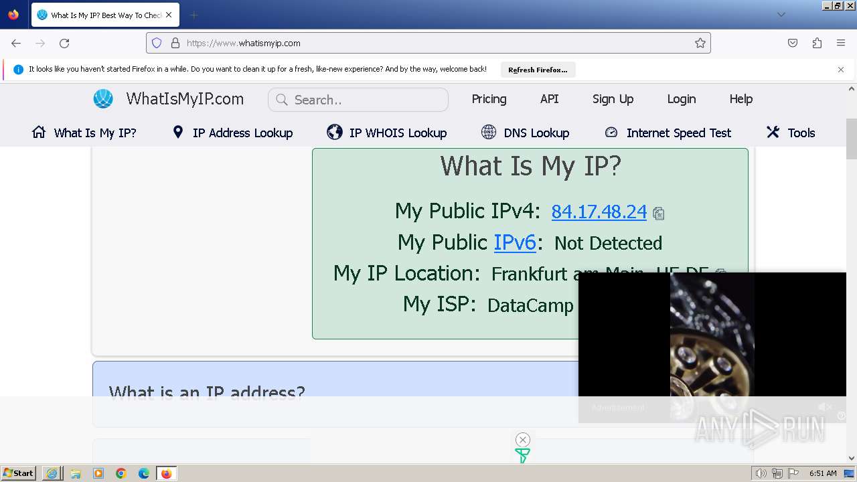Click the network tray icon

777,473
